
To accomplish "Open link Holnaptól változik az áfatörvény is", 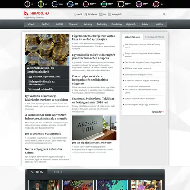I will point(41,83).
